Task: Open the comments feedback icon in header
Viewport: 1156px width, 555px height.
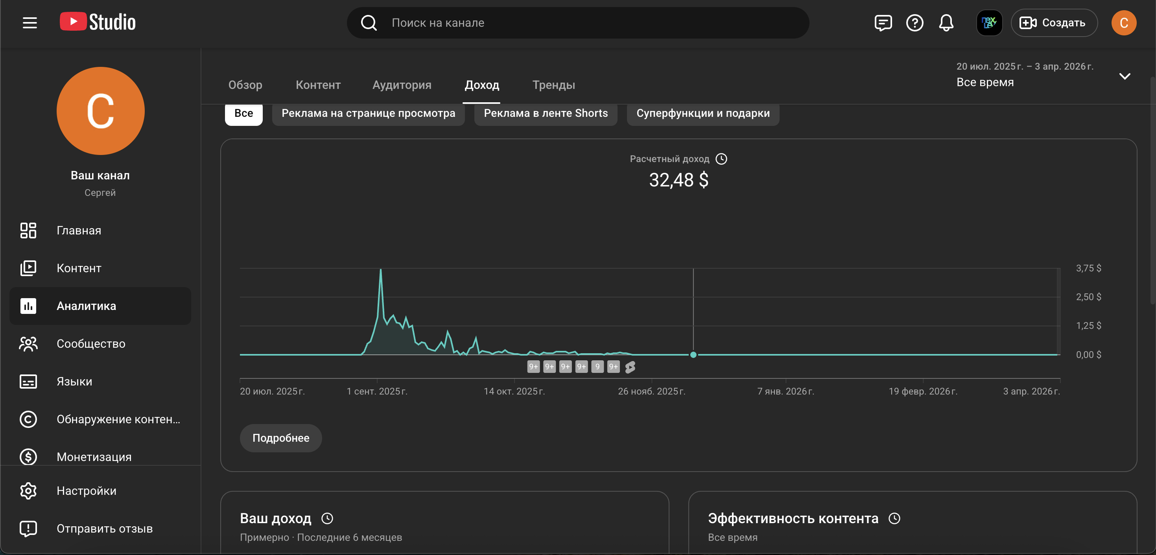Action: [883, 22]
